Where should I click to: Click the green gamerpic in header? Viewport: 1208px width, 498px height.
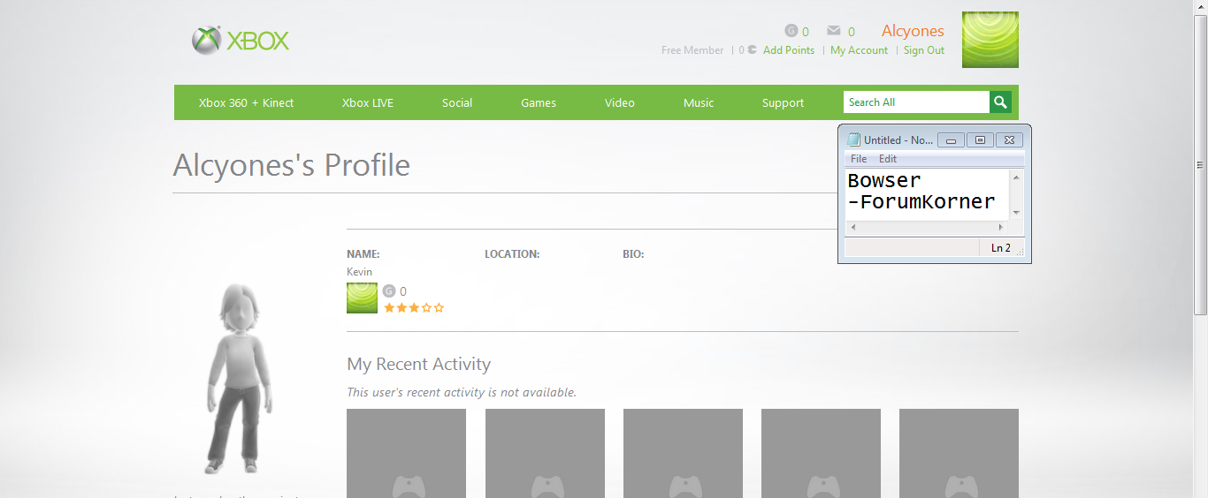tap(990, 40)
